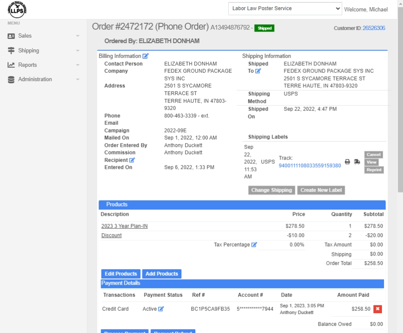
Task: Click the Create New Label button
Action: point(321,190)
